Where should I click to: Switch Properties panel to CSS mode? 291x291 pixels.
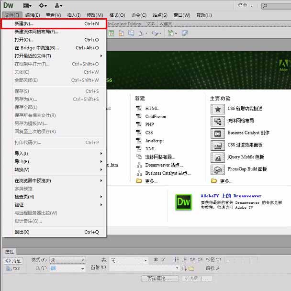tap(14, 269)
